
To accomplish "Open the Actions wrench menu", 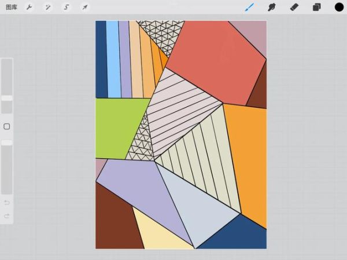I will click(29, 8).
